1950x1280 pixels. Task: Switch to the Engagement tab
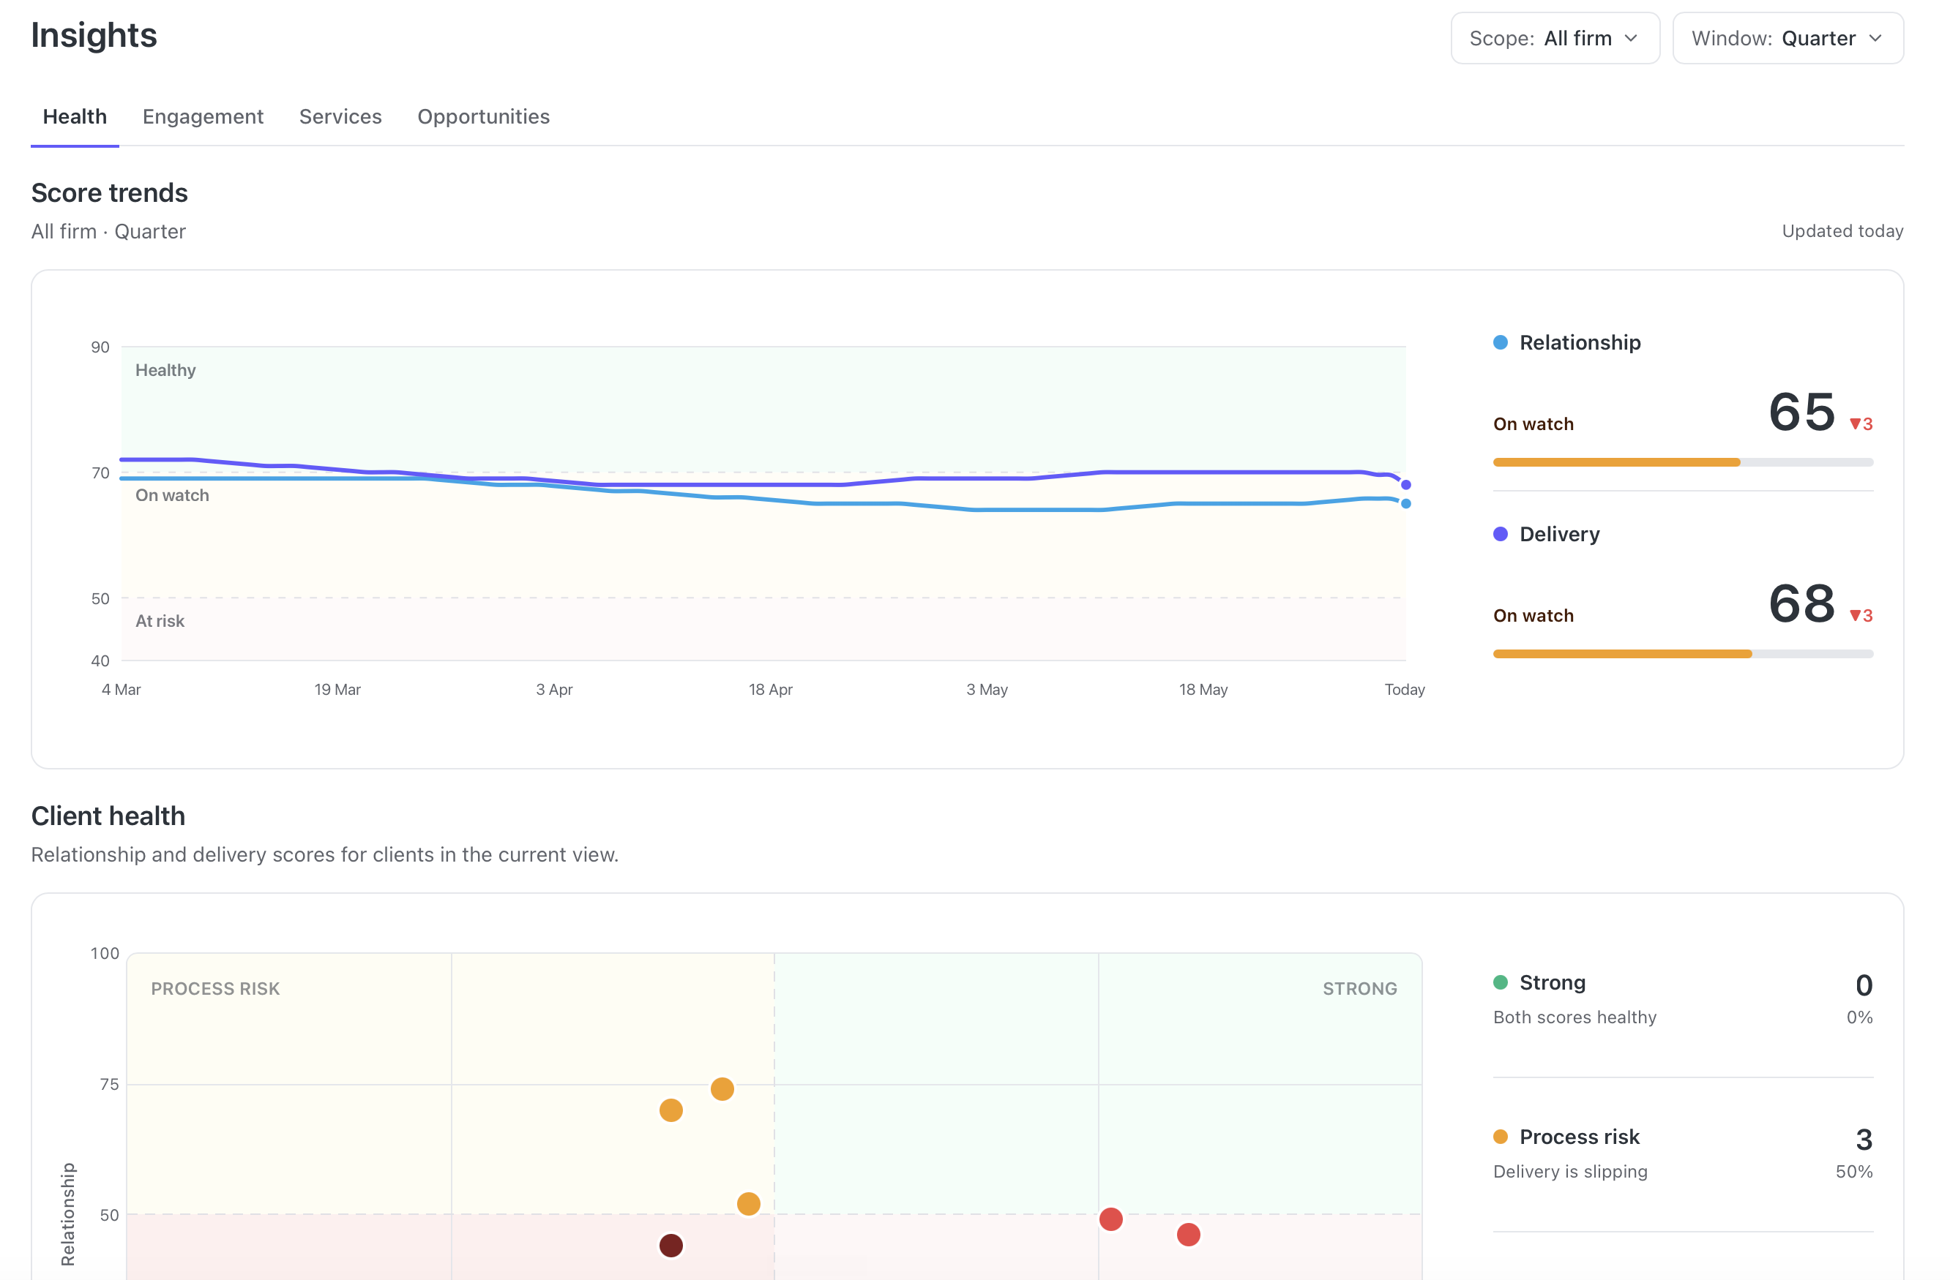click(x=203, y=116)
